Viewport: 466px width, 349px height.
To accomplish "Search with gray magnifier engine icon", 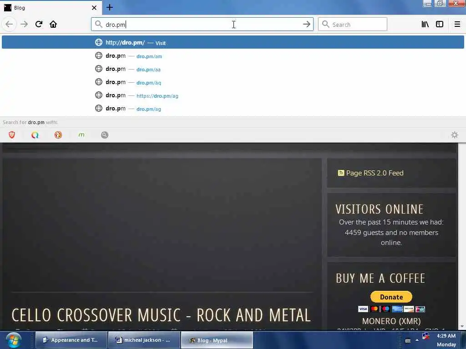I will coord(105,135).
